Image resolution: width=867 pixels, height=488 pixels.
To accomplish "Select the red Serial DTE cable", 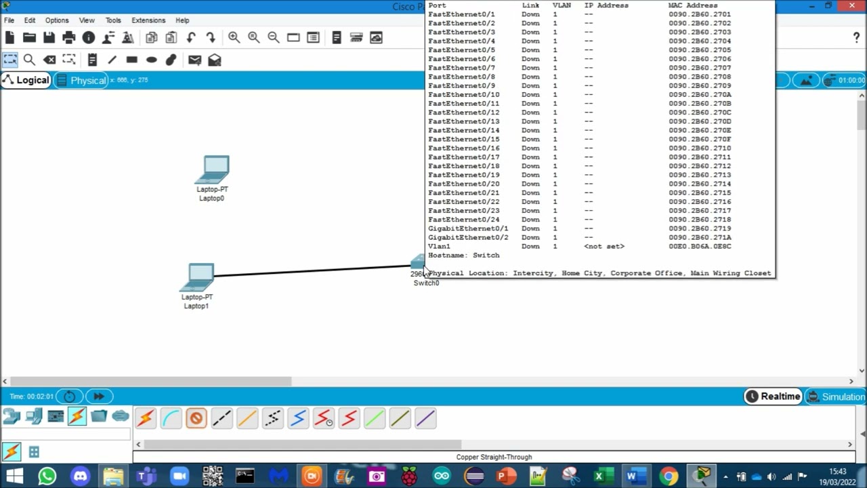I will [x=350, y=418].
